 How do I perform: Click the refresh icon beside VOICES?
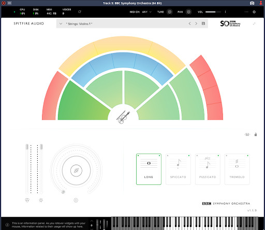(80, 12)
